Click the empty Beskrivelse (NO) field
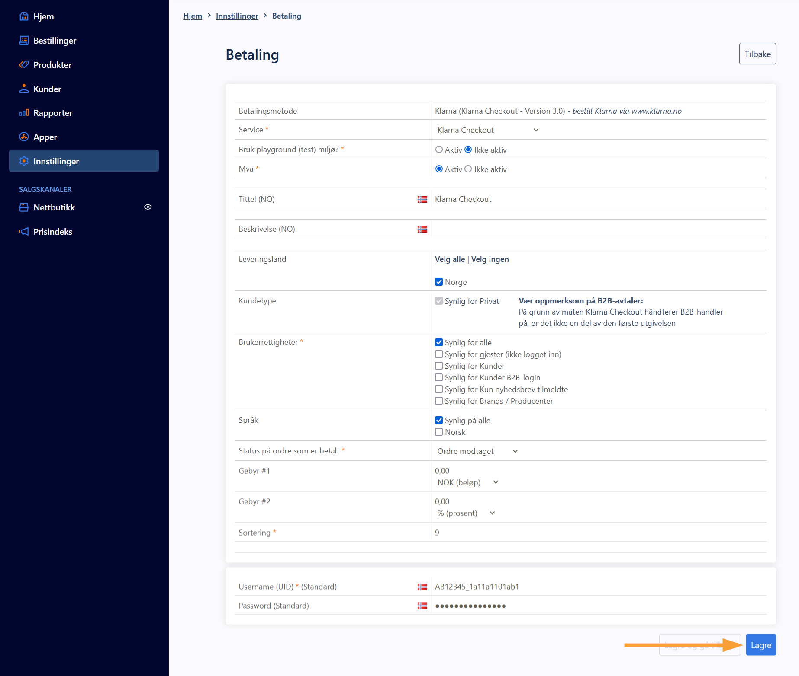Viewport: 799px width, 676px height. 599,229
